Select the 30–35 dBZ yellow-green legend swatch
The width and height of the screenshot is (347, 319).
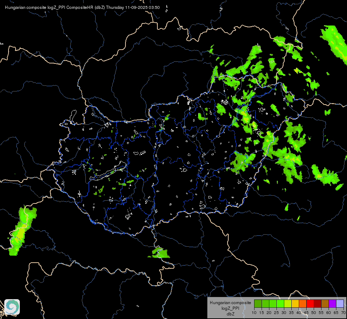(288, 303)
